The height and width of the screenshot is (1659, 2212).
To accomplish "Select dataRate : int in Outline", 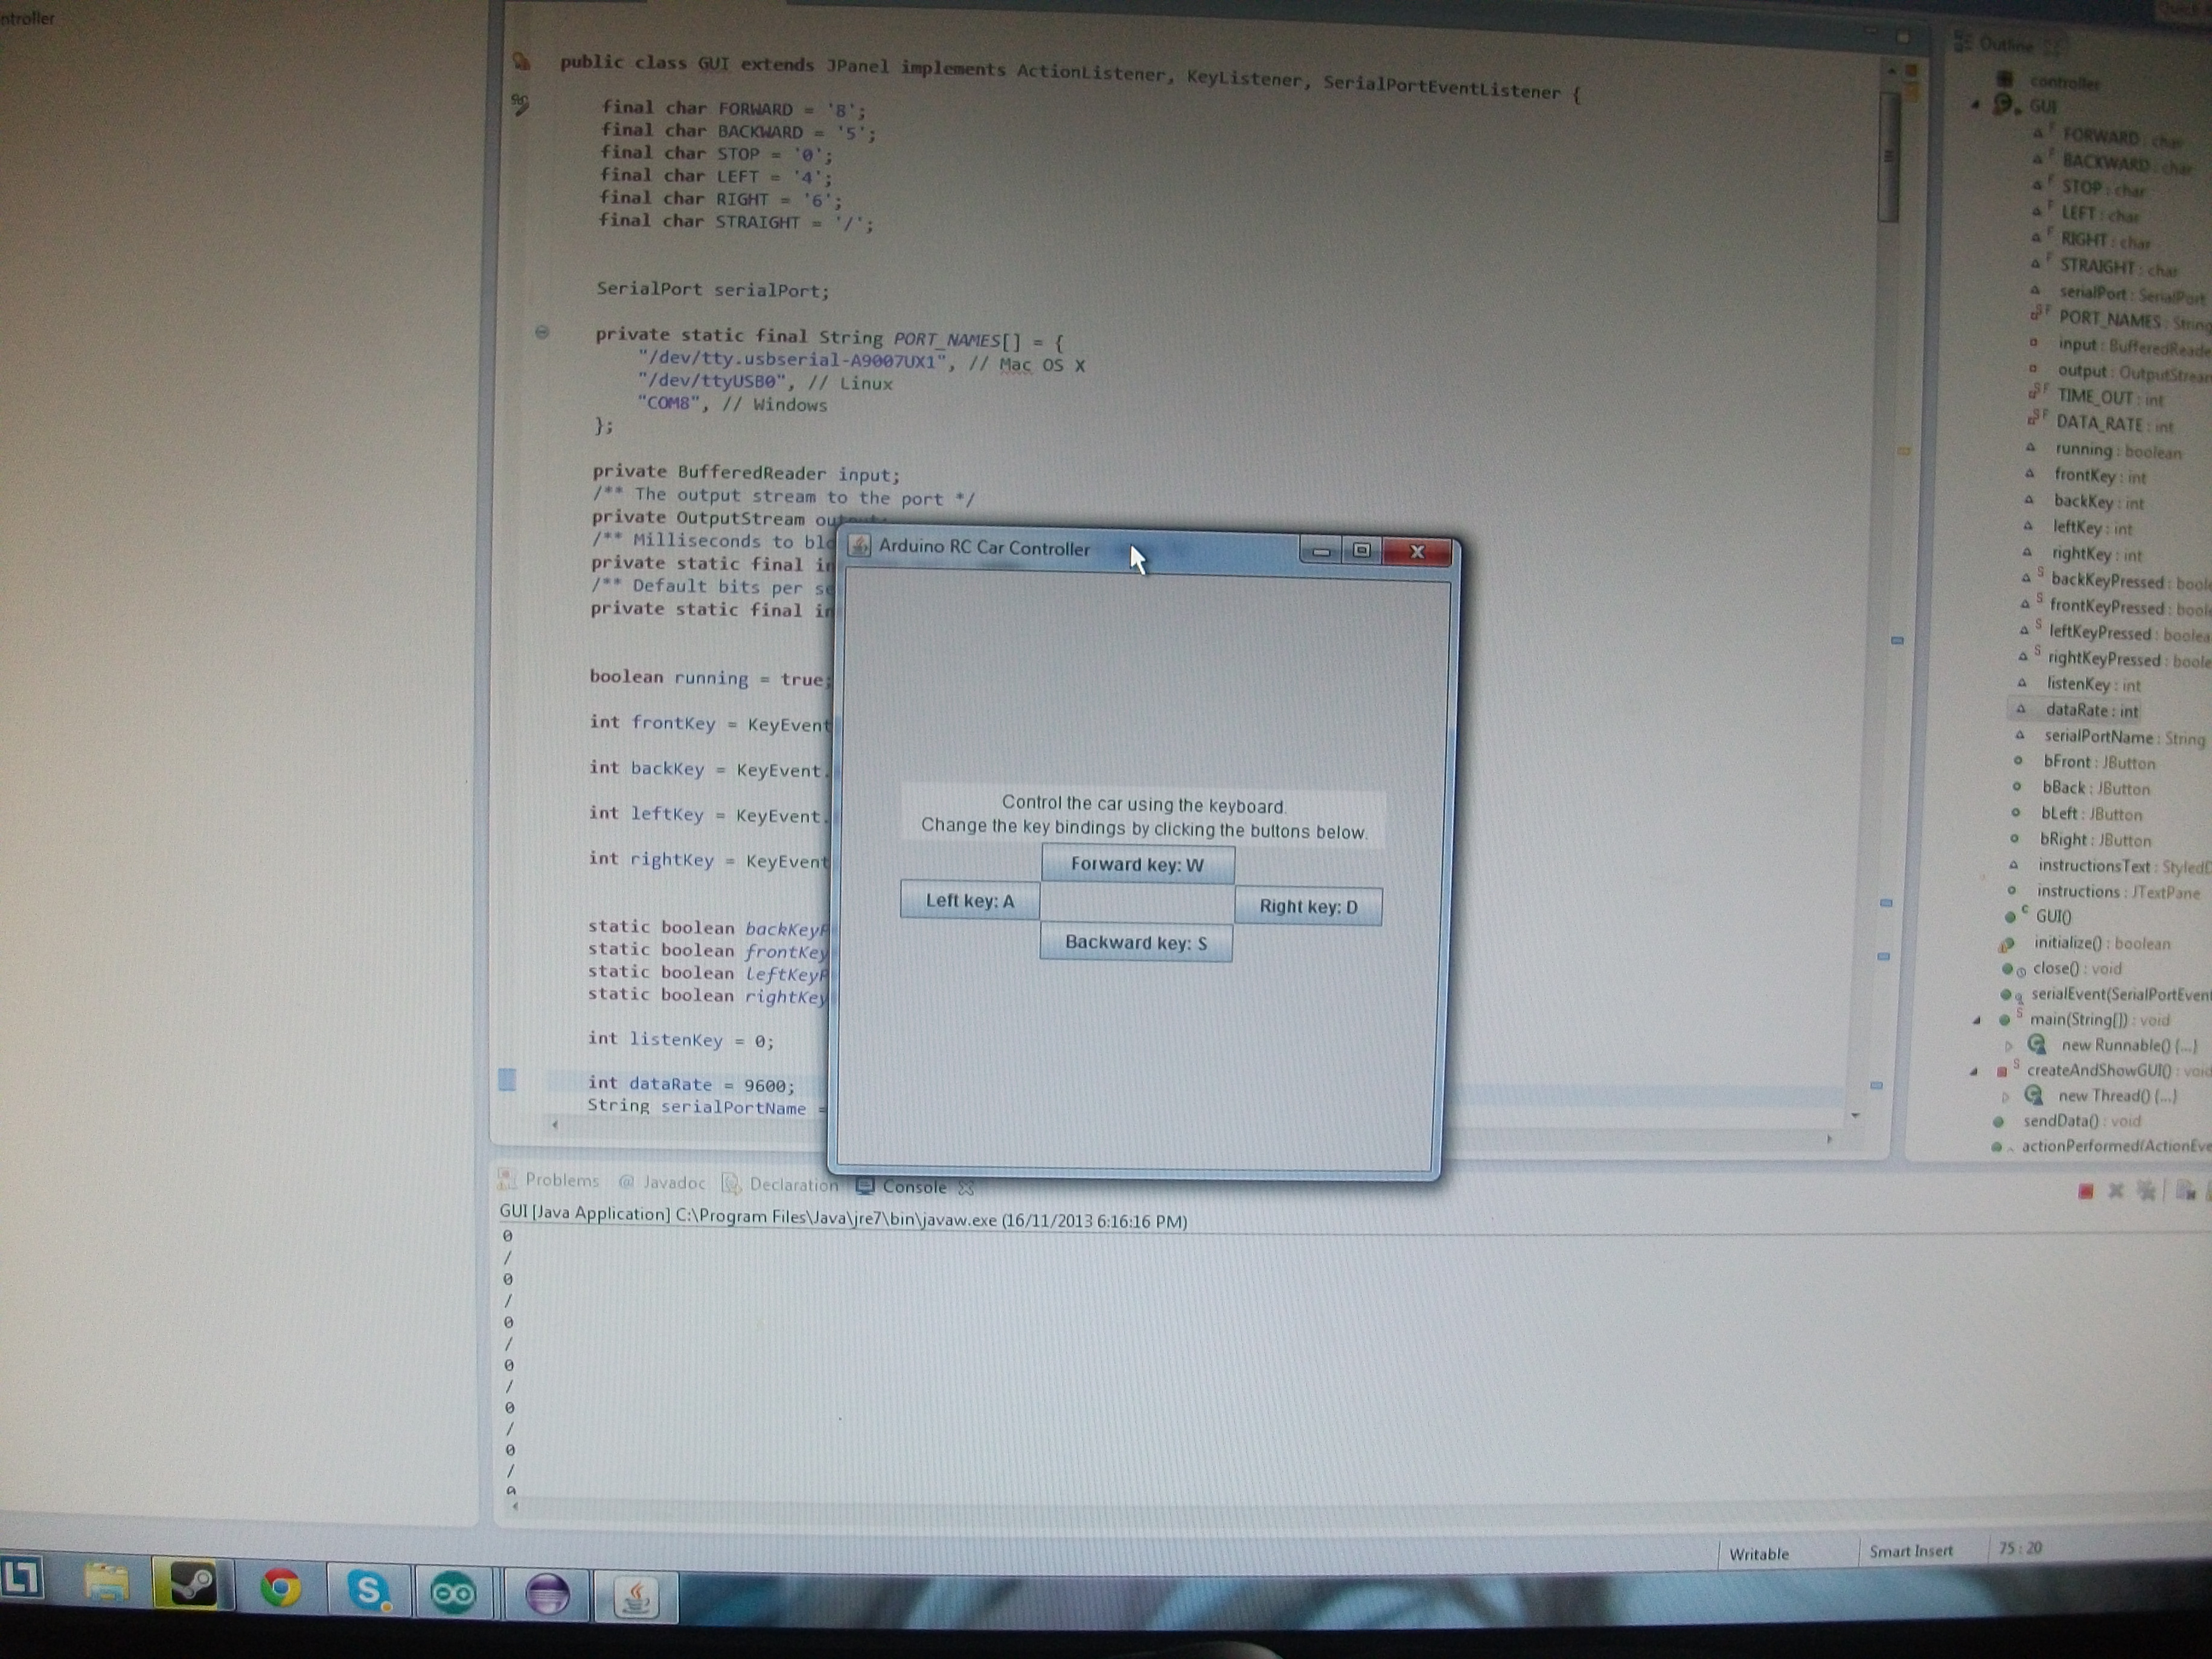I will click(x=2091, y=711).
